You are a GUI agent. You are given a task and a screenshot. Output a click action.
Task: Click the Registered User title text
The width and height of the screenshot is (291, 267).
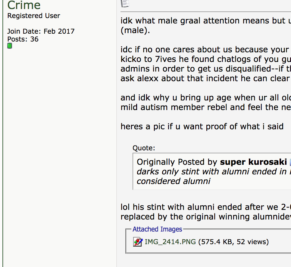pos(34,16)
